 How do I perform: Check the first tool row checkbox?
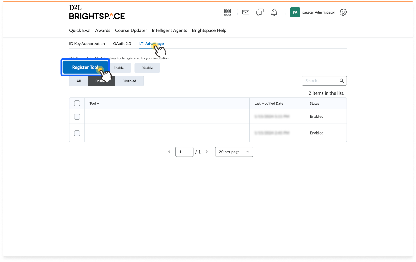pyautogui.click(x=77, y=117)
